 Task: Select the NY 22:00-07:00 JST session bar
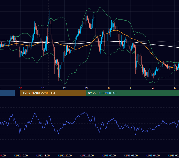[132, 93]
